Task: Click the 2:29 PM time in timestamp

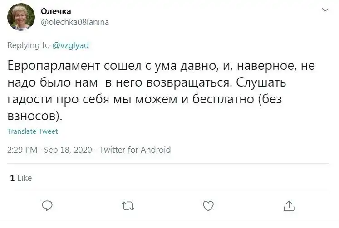Action: [x=23, y=150]
